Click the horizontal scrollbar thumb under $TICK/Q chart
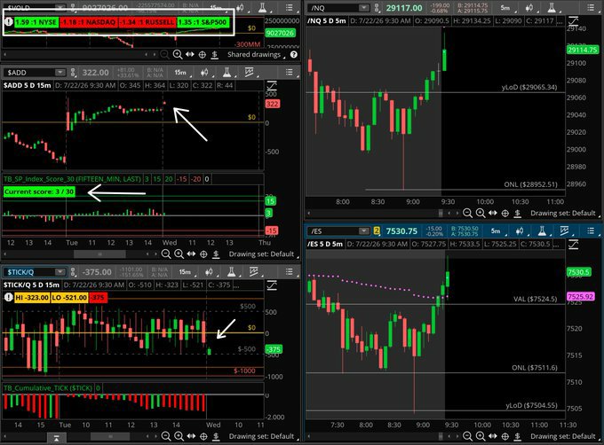 [110, 436]
